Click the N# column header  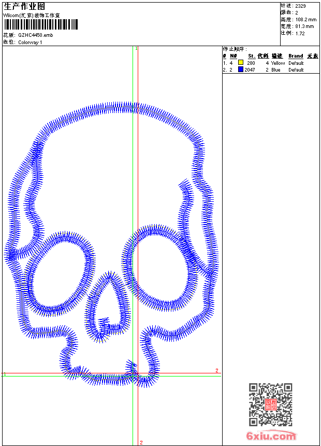(233, 56)
